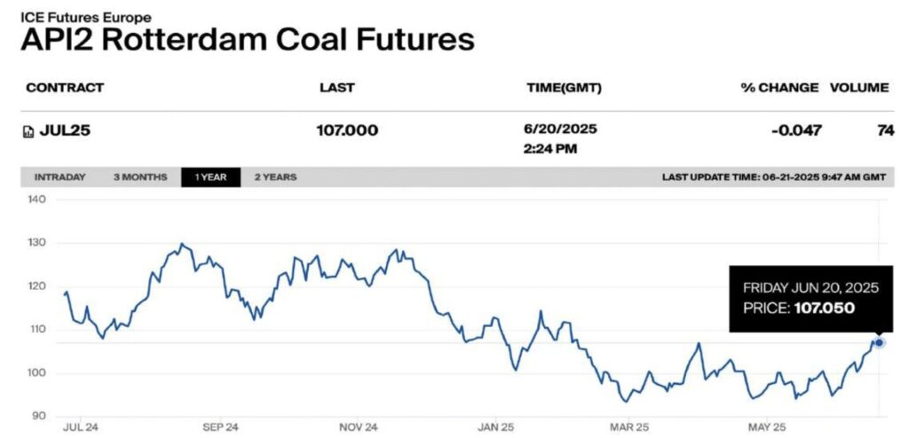Screen dimensions: 909x438
Task: Click the ICE Futures Europe label
Action: (x=85, y=17)
